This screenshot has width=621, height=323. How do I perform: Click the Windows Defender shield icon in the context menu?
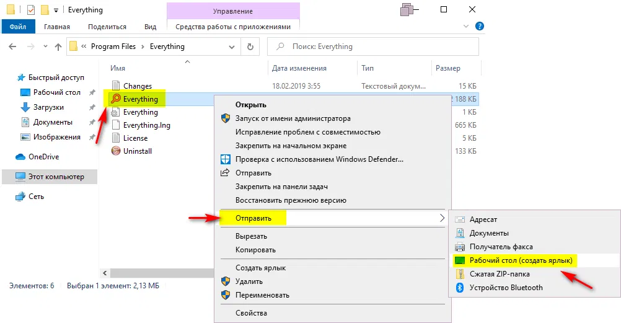[x=226, y=159]
